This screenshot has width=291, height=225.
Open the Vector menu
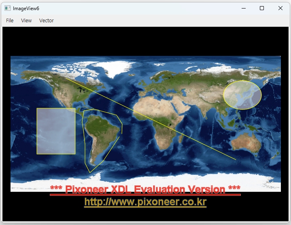[x=47, y=20]
